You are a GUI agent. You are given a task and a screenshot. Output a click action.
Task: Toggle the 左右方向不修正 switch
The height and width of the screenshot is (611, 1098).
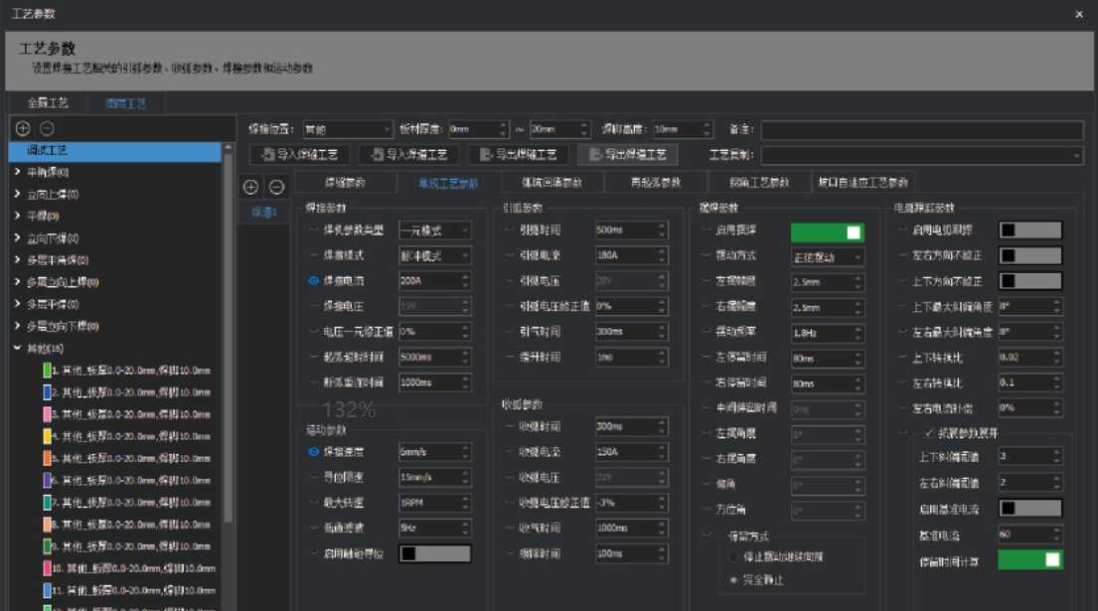coord(1030,255)
